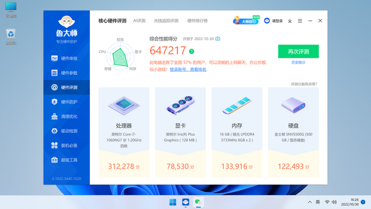
Task: Select the Recycle Bin desktop icon
Action: pyautogui.click(x=11, y=37)
